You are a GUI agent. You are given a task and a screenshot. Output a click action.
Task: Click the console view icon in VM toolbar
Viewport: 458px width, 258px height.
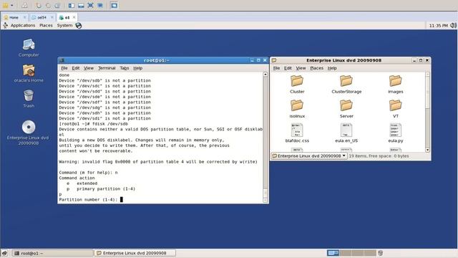pyautogui.click(x=114, y=5)
